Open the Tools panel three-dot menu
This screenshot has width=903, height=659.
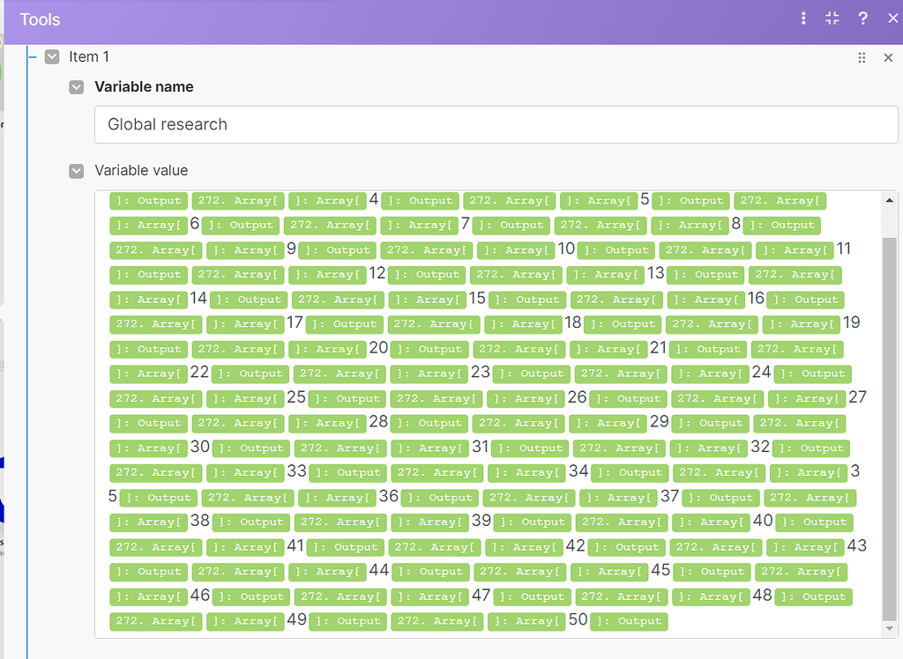(x=803, y=19)
